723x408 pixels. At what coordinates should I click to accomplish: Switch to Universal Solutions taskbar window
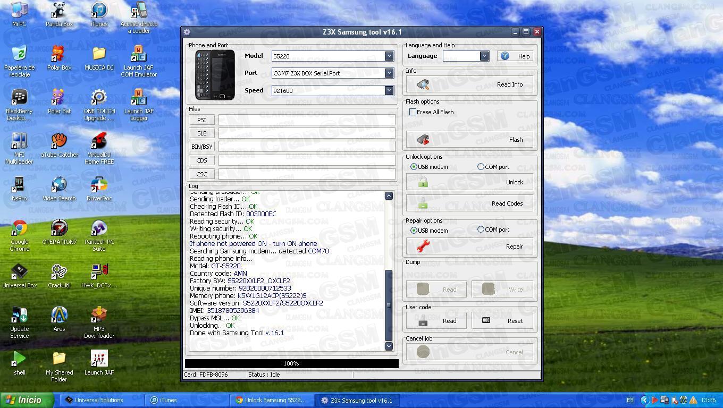click(x=101, y=401)
